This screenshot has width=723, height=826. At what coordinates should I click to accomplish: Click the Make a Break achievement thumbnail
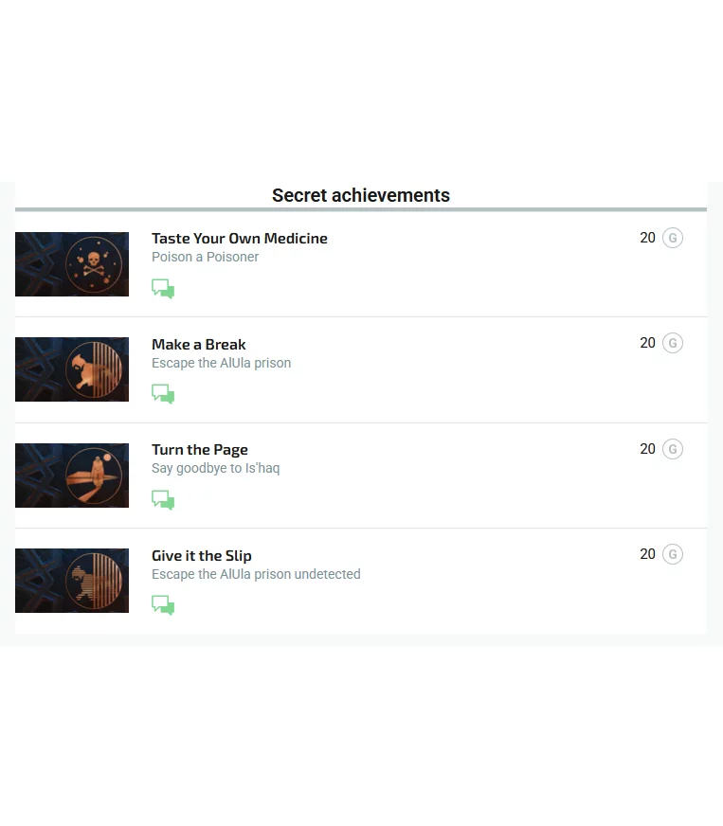pos(72,369)
